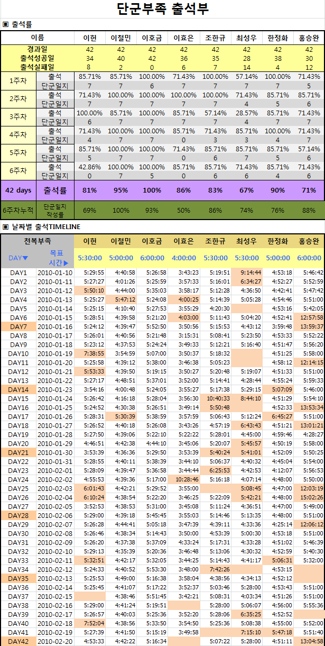Image resolution: width=325 pixels, height=646 pixels.
Task: Click the 12:57:58 time cell
Action: [309, 317]
